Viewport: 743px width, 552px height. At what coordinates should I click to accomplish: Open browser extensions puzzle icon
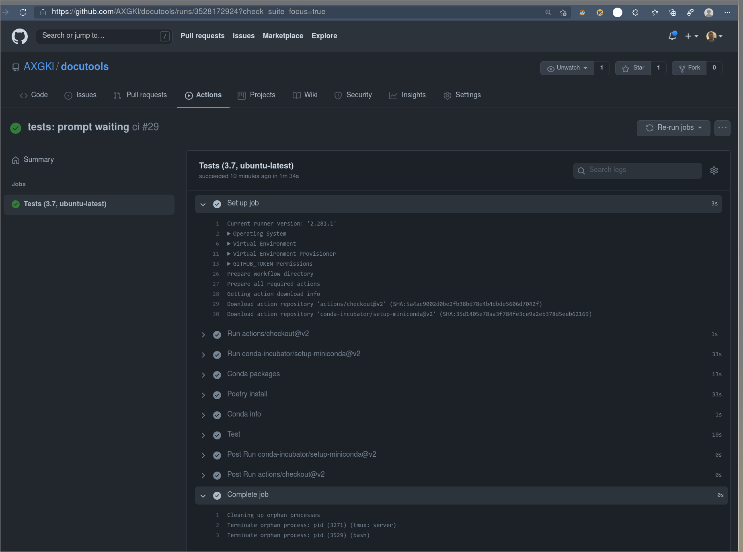click(635, 12)
